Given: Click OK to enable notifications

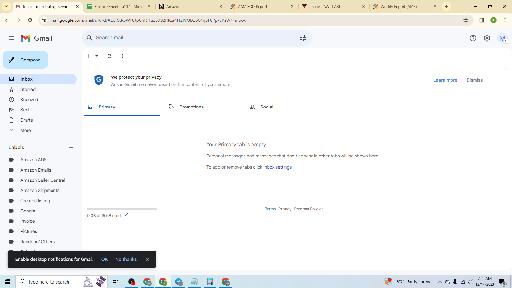Looking at the screenshot, I should tap(105, 259).
